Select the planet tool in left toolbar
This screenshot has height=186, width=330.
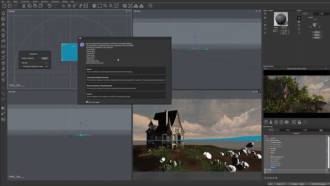coord(3,52)
